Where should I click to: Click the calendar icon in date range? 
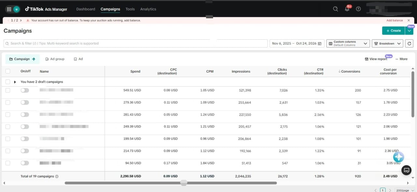tap(320, 43)
